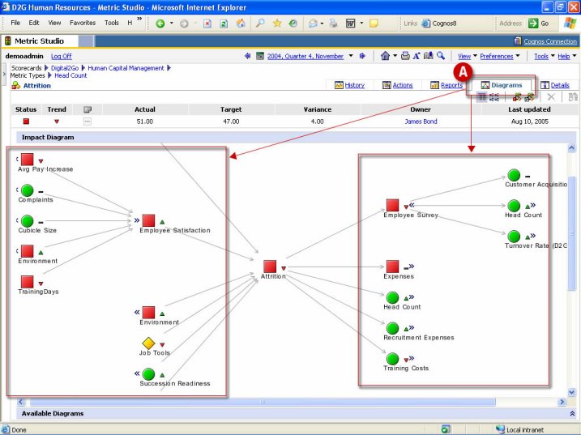Click the first new diagram icon

coord(517,97)
